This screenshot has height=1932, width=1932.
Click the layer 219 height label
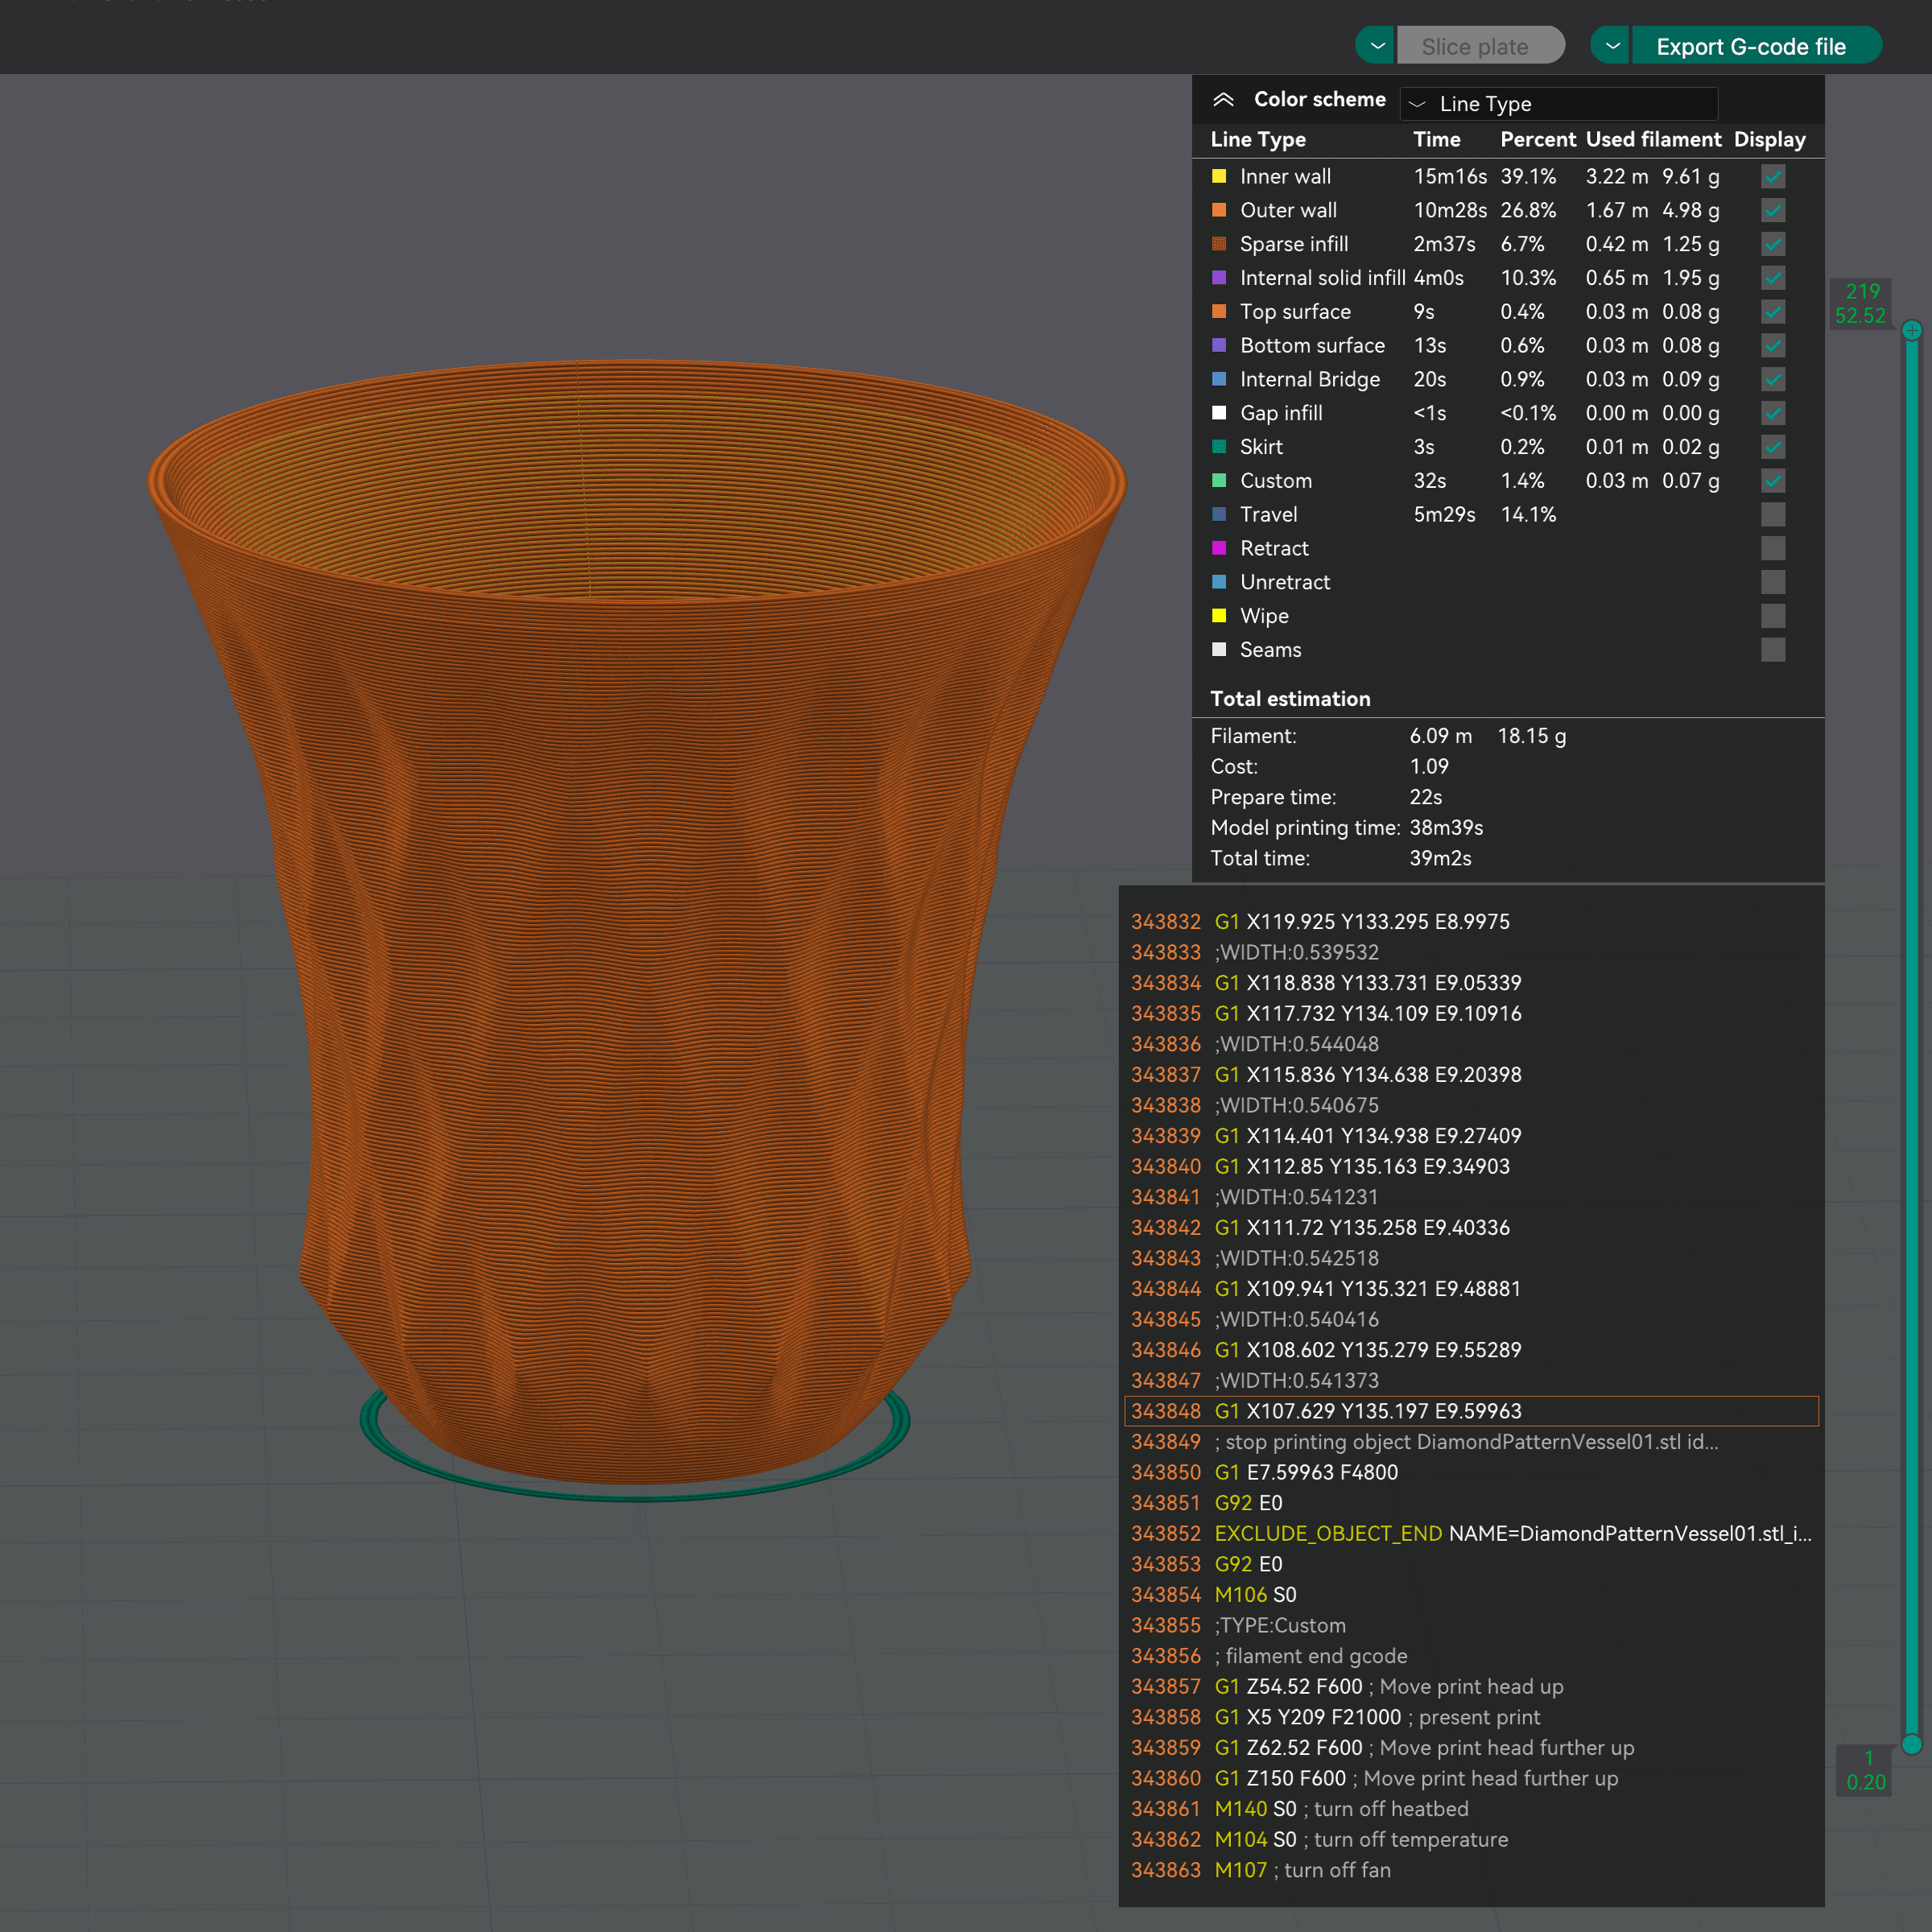[1861, 303]
